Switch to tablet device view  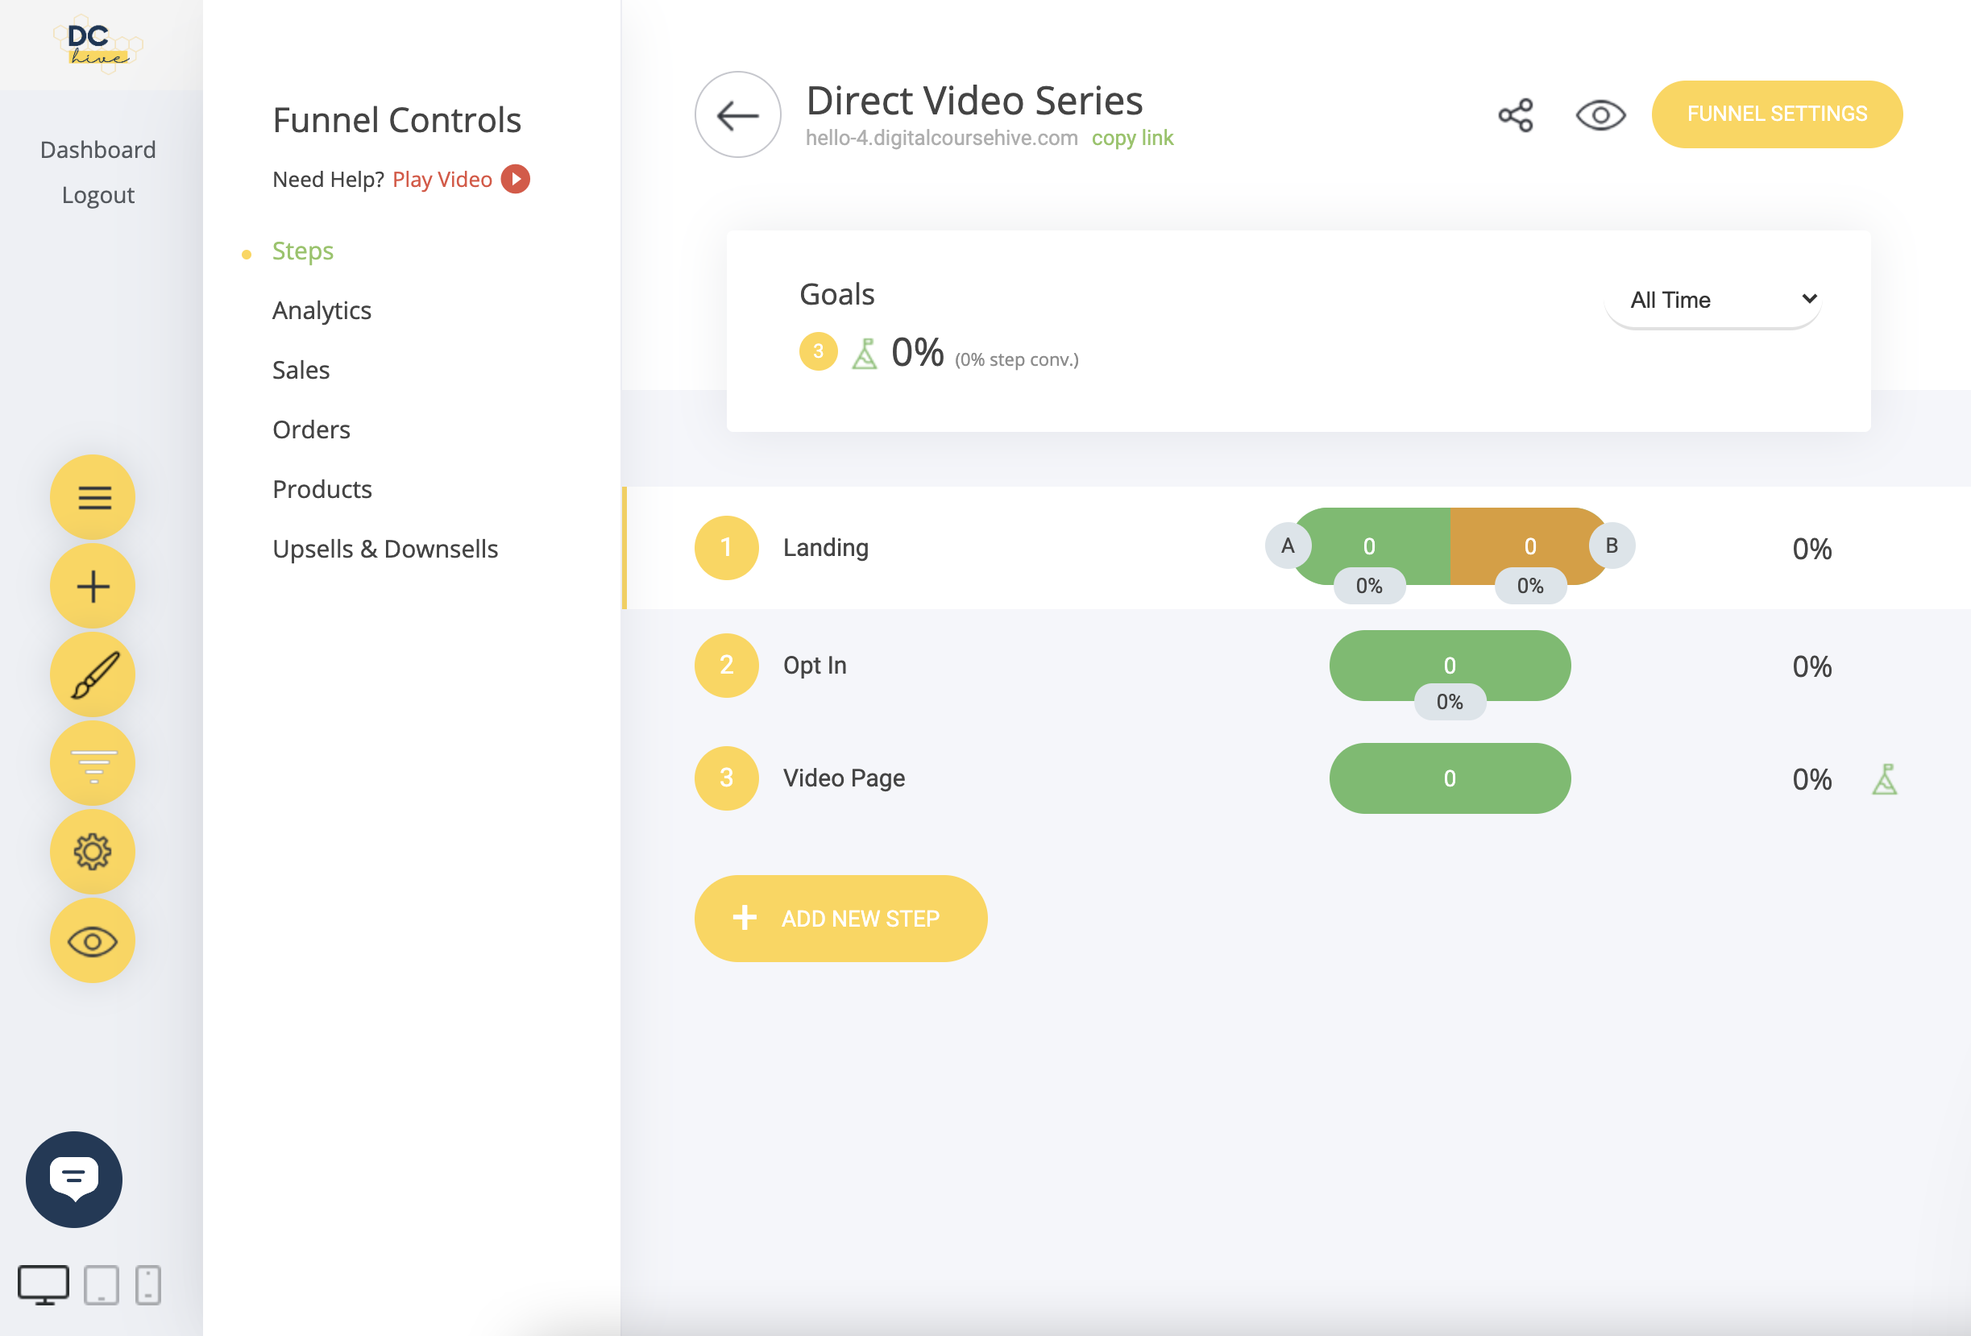tap(101, 1284)
